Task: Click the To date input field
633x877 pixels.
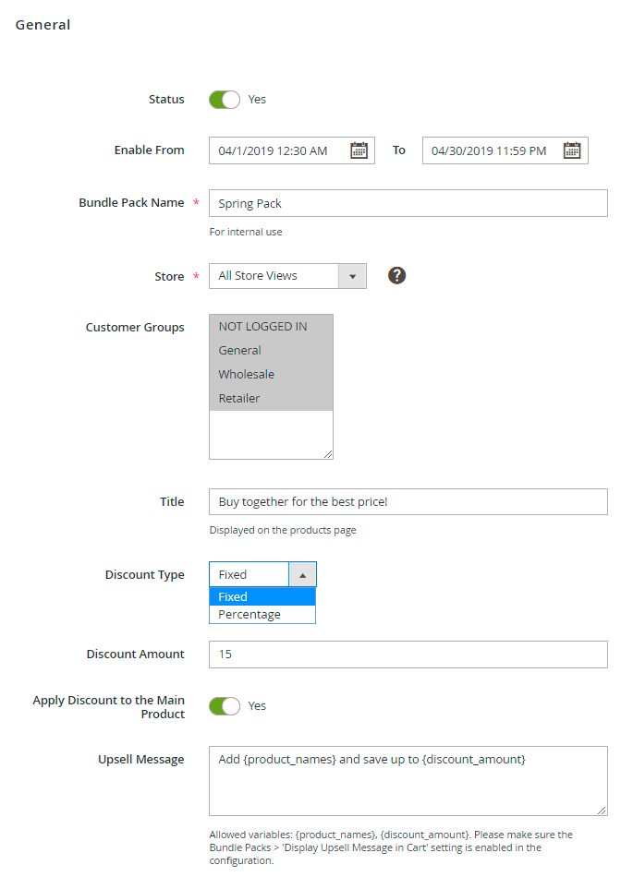Action: pos(505,150)
